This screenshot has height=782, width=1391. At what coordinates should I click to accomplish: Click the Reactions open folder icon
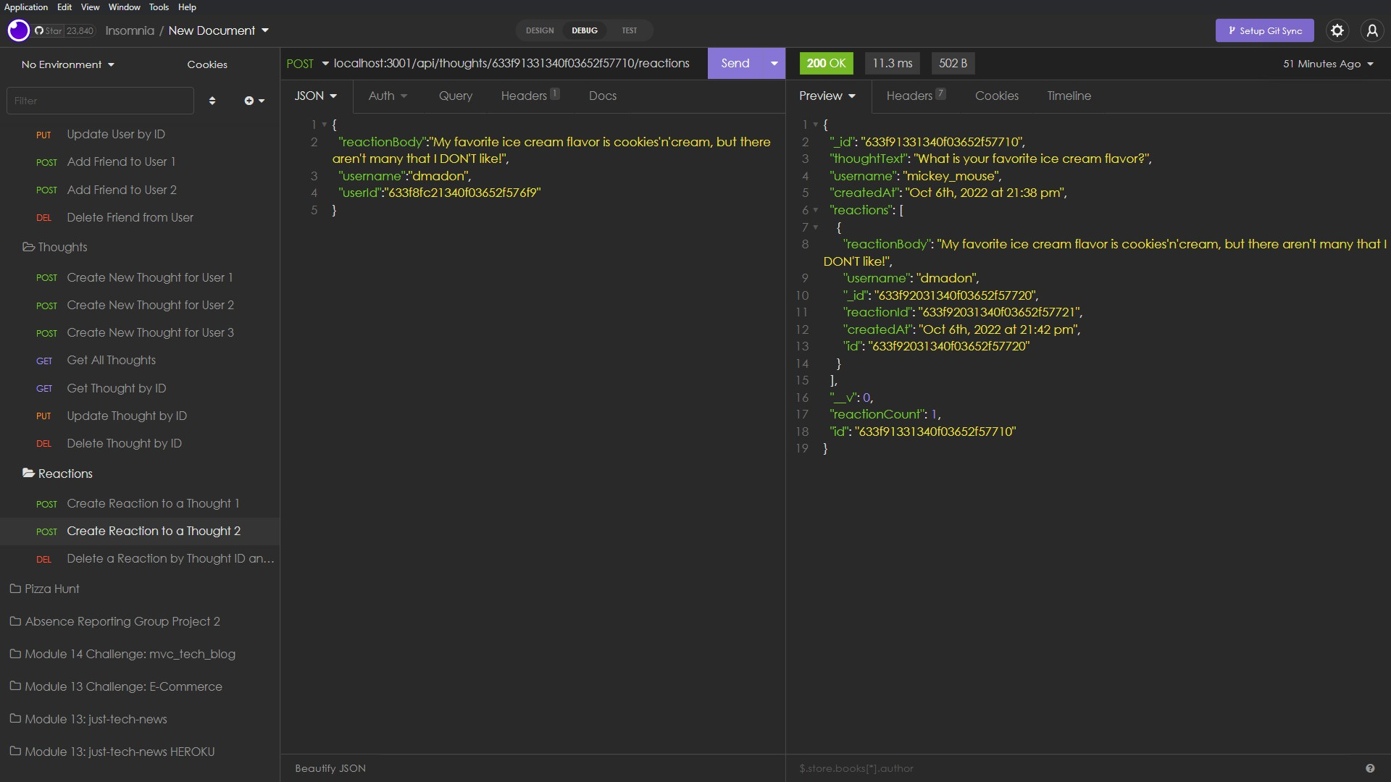point(28,473)
